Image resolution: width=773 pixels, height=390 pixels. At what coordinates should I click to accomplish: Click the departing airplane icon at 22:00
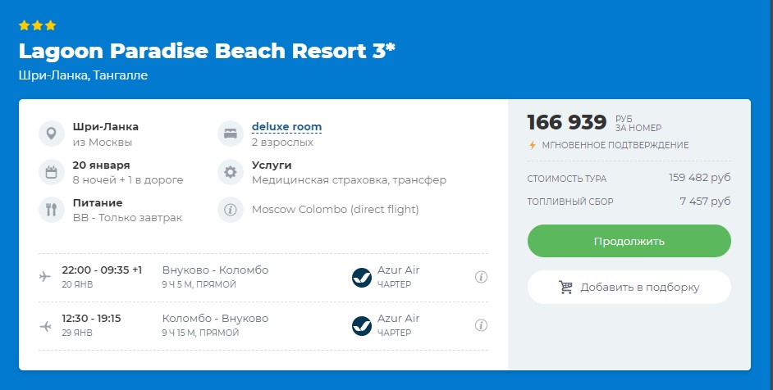point(45,276)
